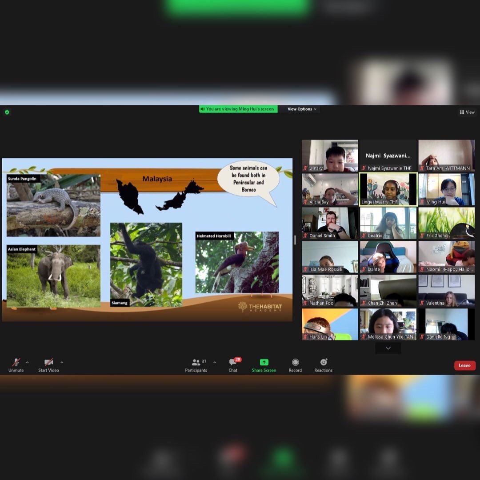Viewport: 480px width, 480px height.
Task: Select Eric Zheng video tile
Action: pos(446,223)
